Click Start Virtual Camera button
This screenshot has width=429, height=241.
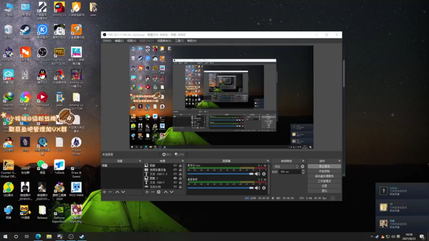click(324, 176)
